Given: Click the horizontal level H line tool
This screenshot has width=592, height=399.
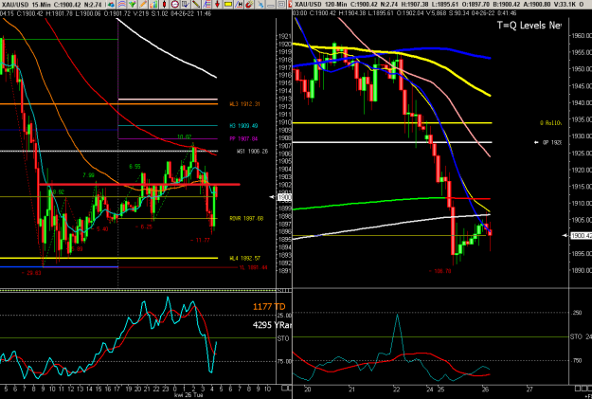Looking at the screenshot, I should (239, 5).
